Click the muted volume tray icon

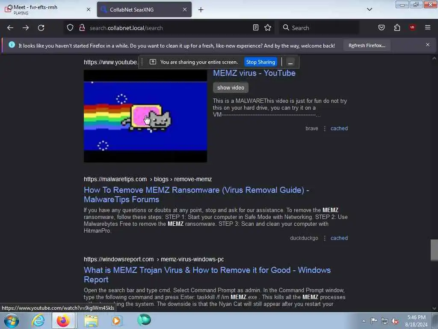[x=395, y=321]
